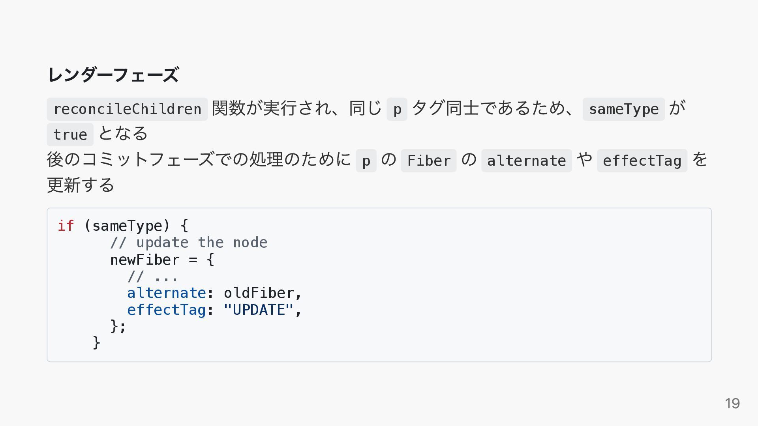This screenshot has height=426, width=758.
Task: Click the alternate property key in code
Action: point(166,293)
